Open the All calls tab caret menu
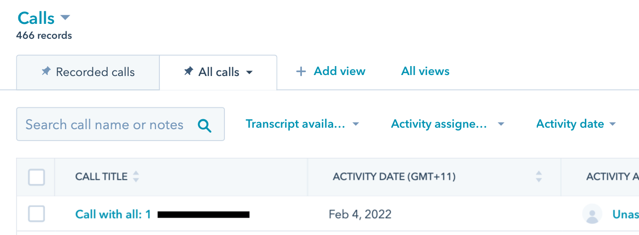The image size is (639, 235). 249,73
